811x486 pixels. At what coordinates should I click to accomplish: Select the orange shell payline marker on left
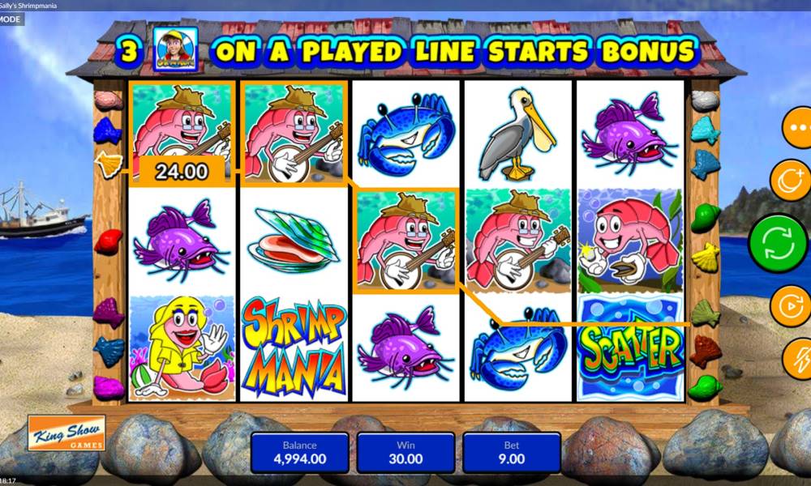[x=109, y=165]
